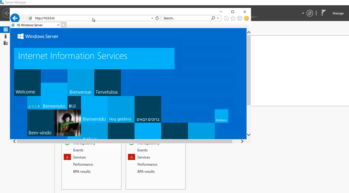This screenshot has width=349, height=193.
Task: Open BPA results in the left tile
Action: click(x=82, y=171)
